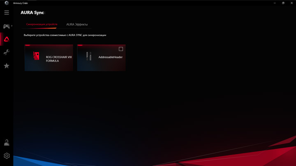Open the gamepad Device section
This screenshot has width=296, height=166.
click(7, 26)
